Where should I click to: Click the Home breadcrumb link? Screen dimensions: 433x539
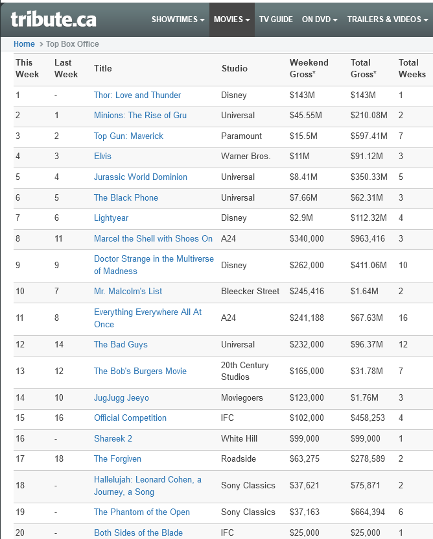click(x=24, y=44)
